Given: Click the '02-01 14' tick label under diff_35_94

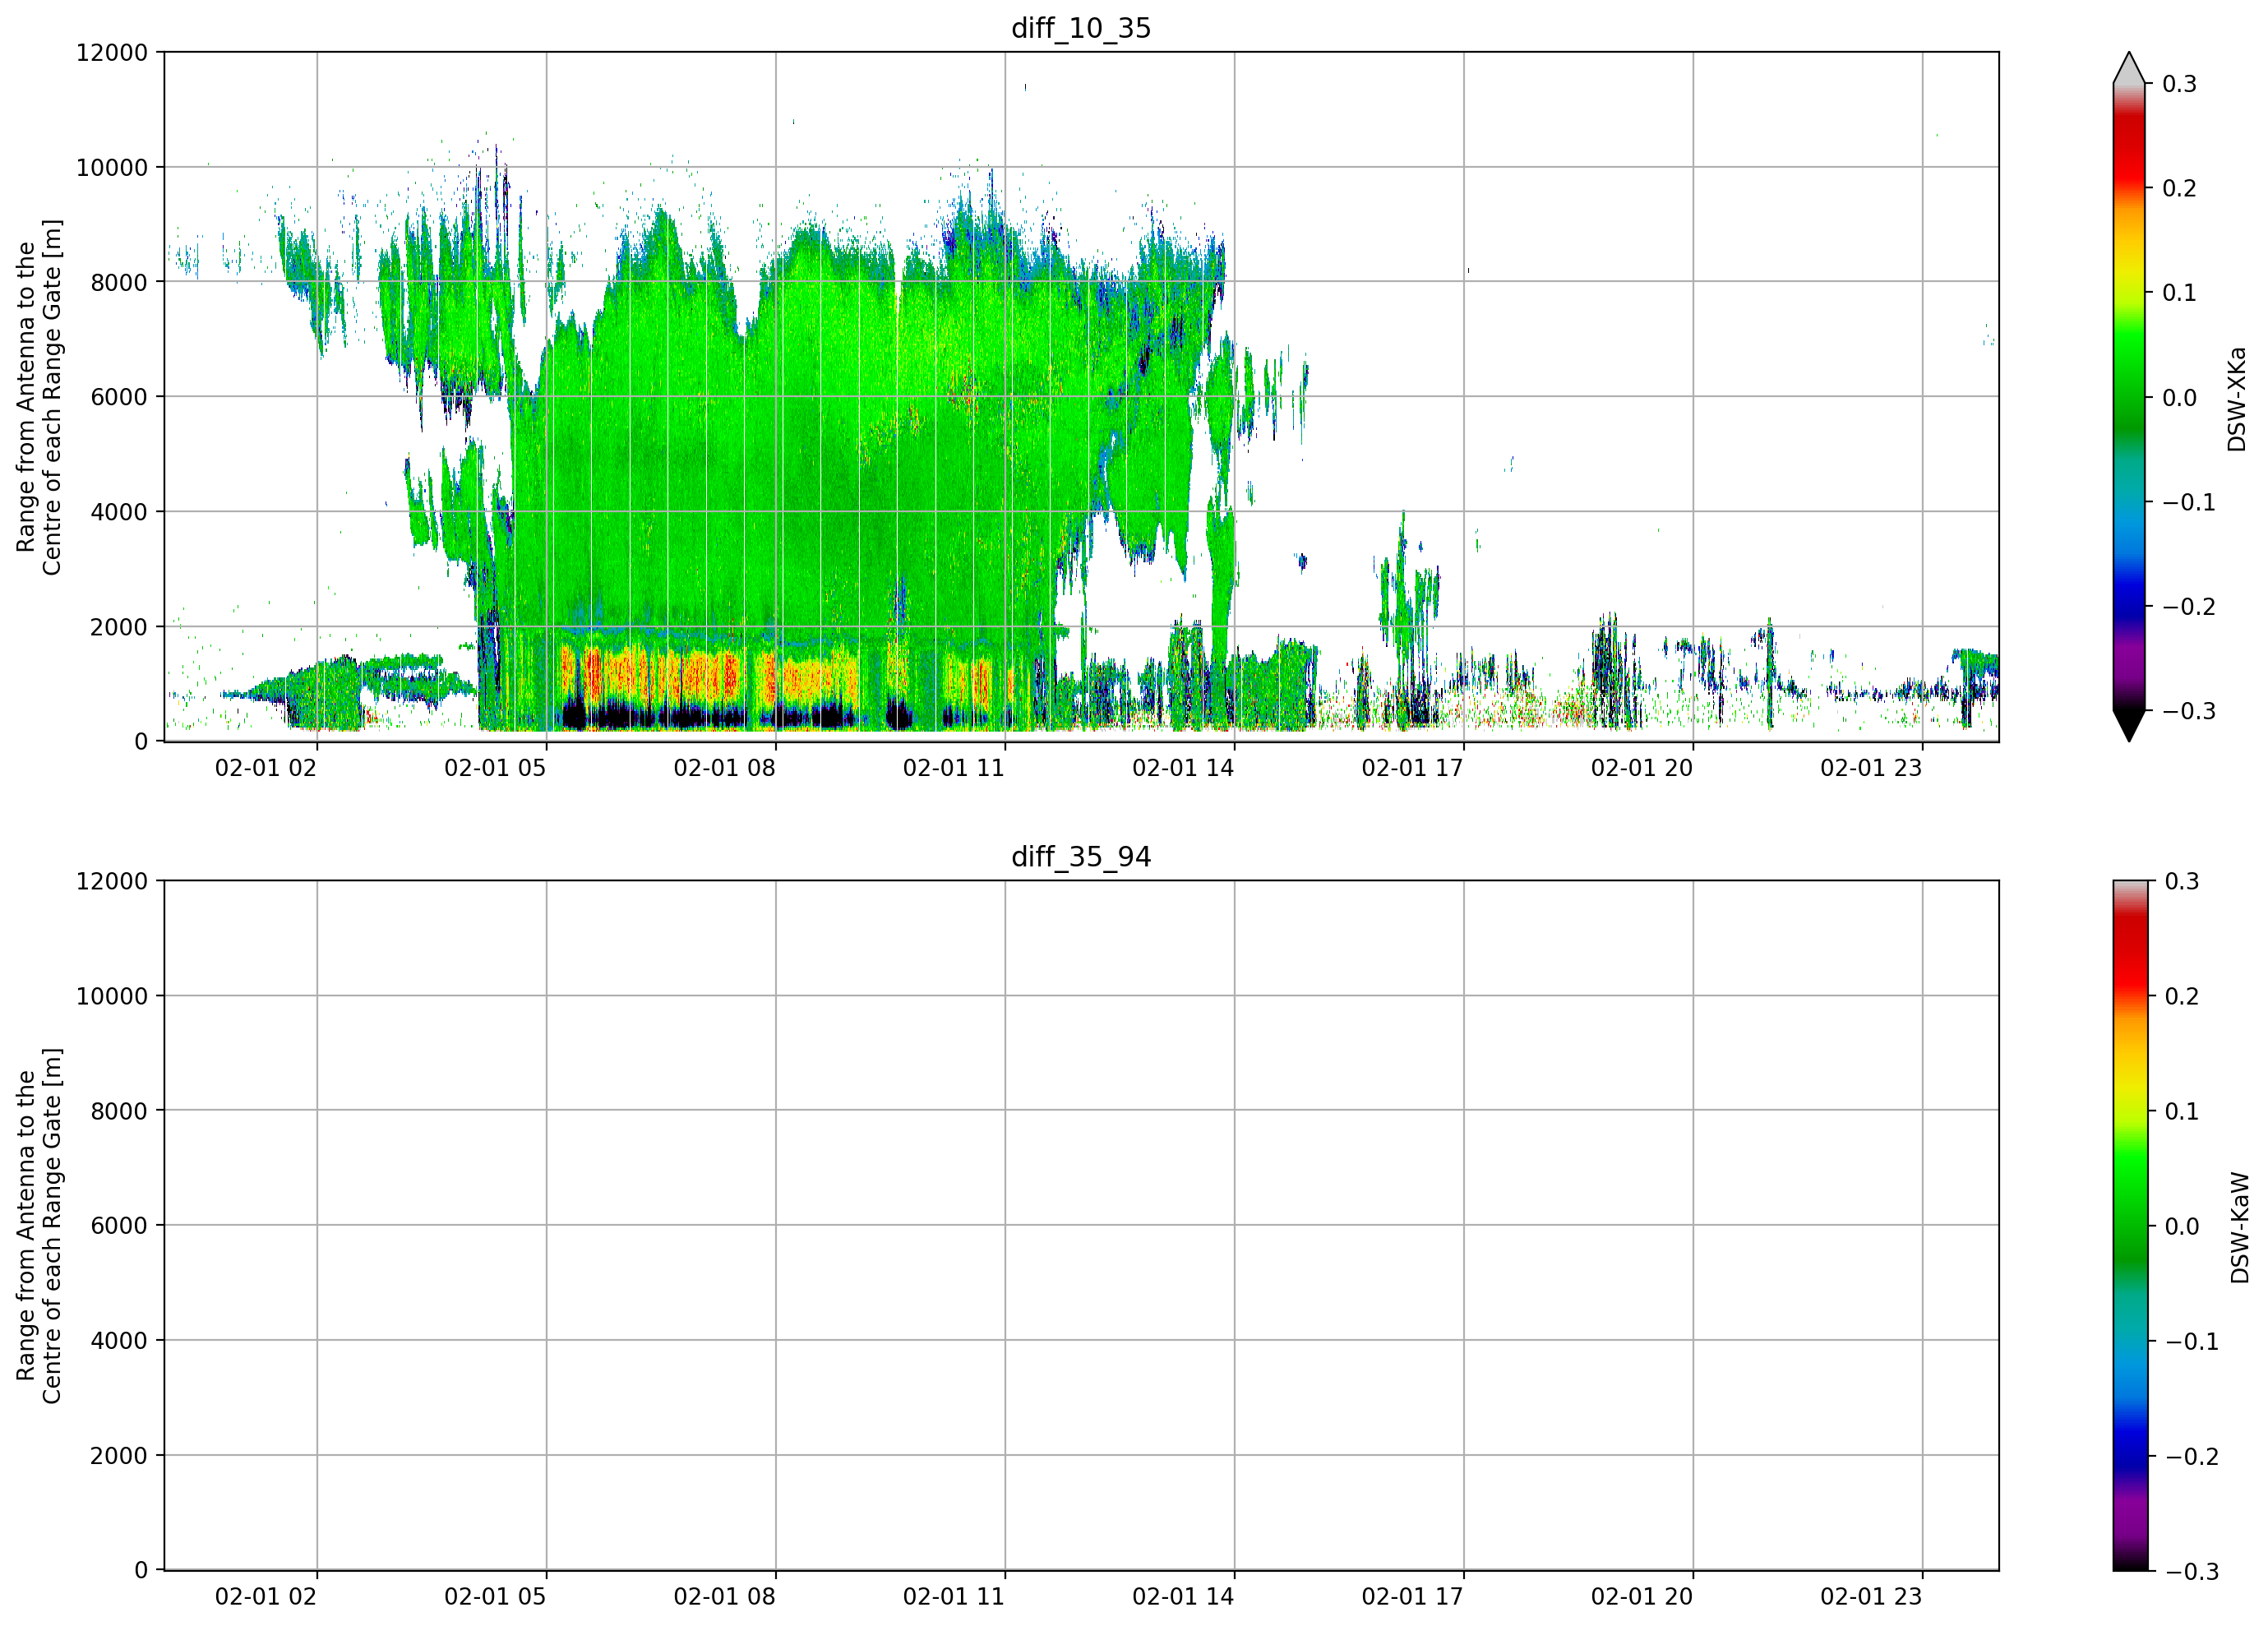Looking at the screenshot, I should [x=1183, y=1597].
